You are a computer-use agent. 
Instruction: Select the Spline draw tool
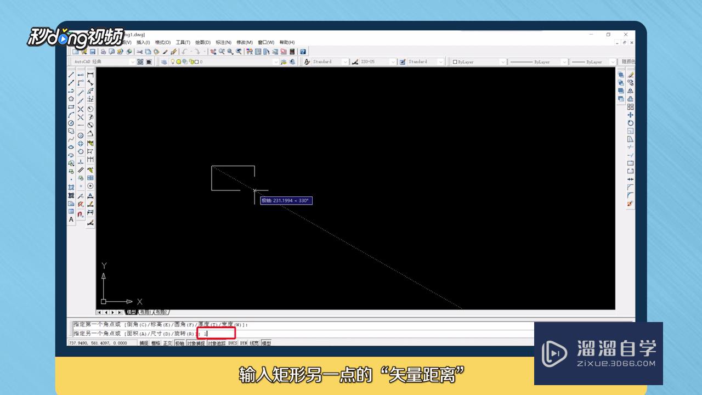[71, 139]
